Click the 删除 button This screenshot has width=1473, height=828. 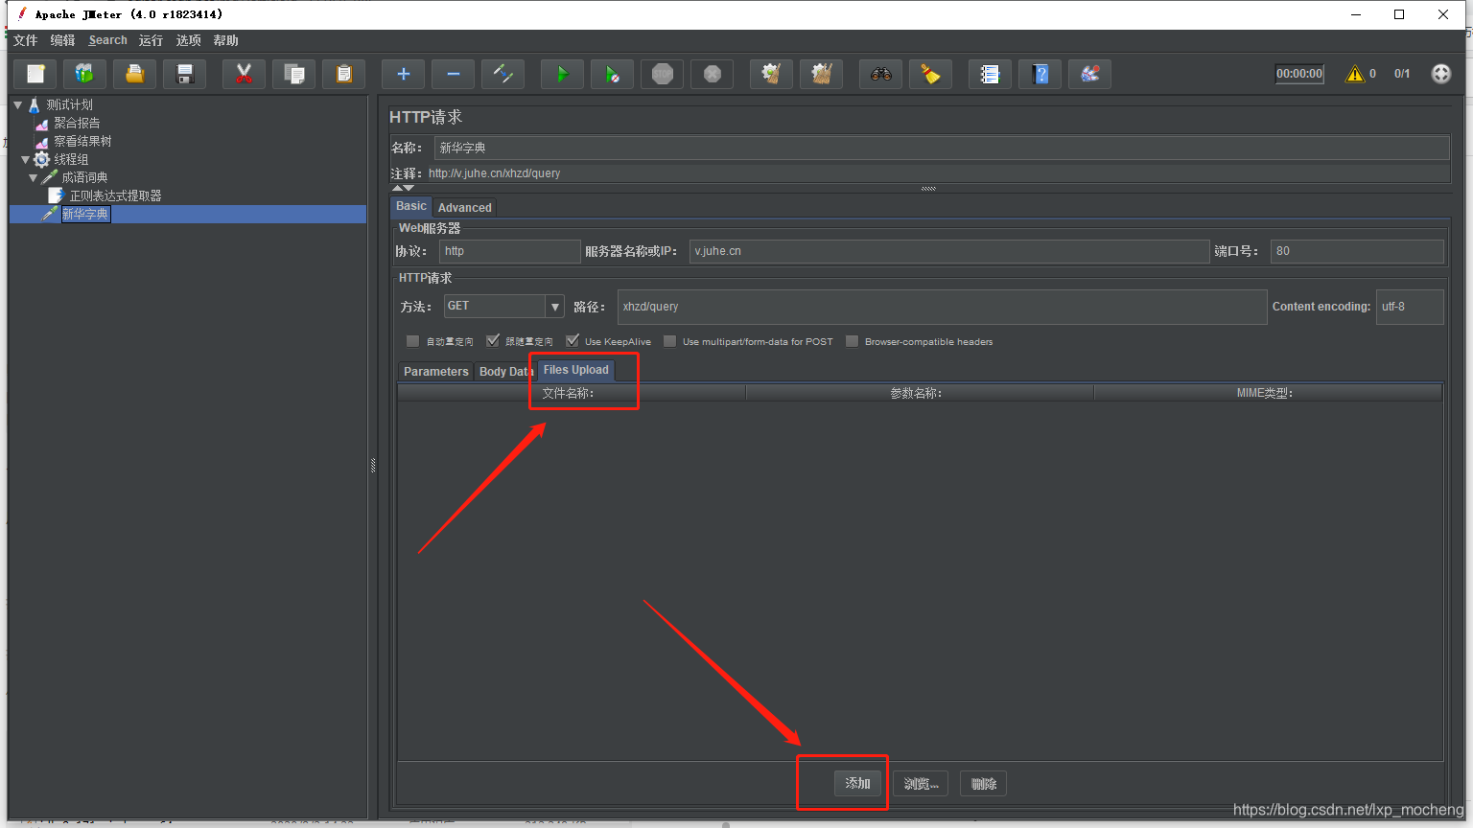click(x=983, y=783)
